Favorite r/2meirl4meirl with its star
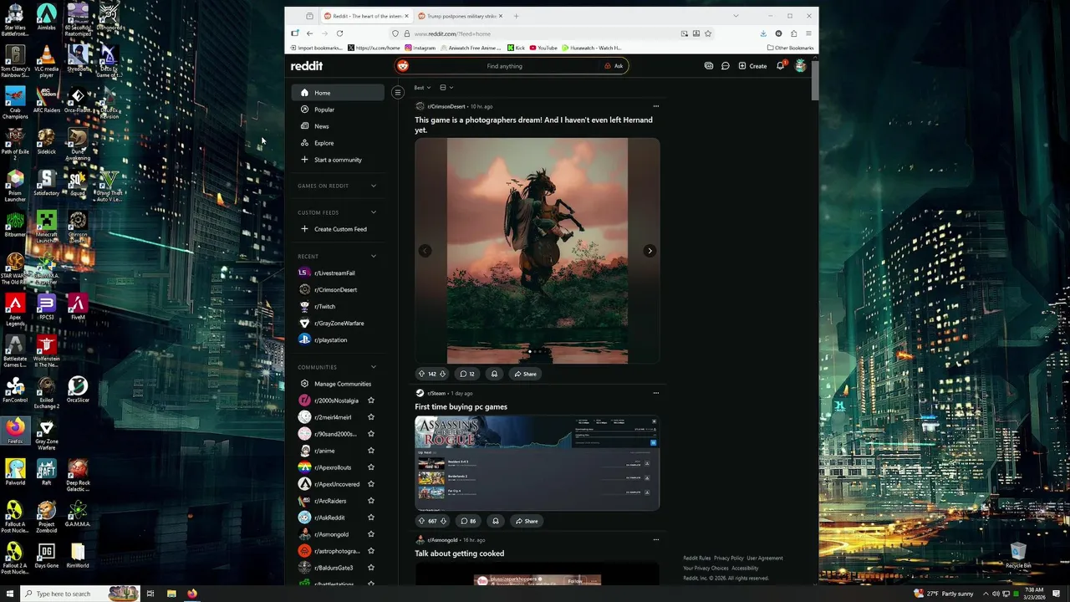This screenshot has height=602, width=1070. (371, 417)
